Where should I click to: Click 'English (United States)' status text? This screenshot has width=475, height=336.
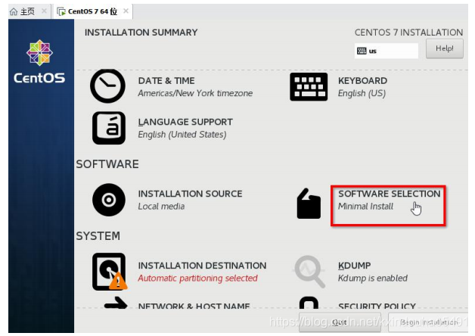click(182, 135)
